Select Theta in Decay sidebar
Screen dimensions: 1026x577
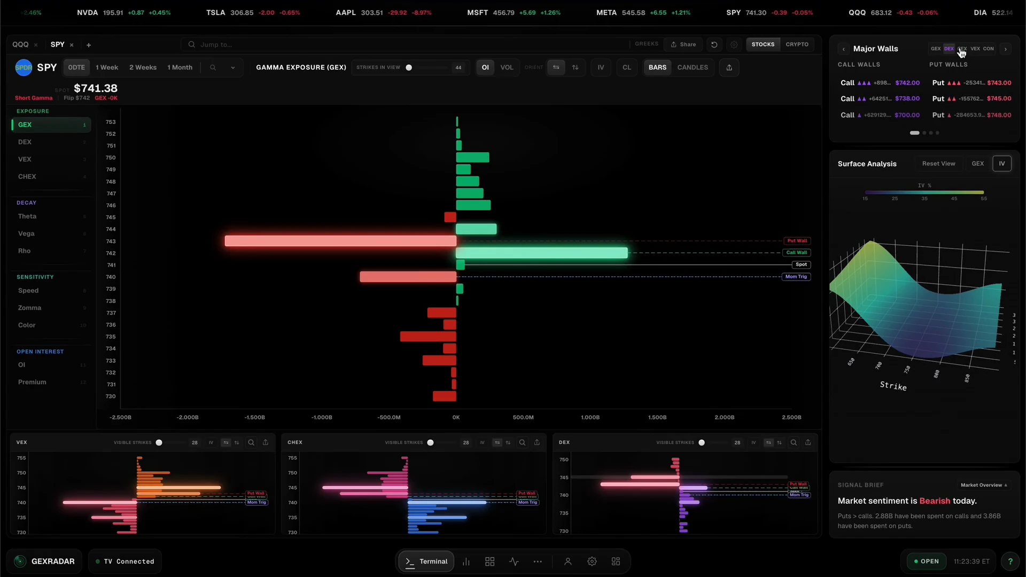pos(51,216)
